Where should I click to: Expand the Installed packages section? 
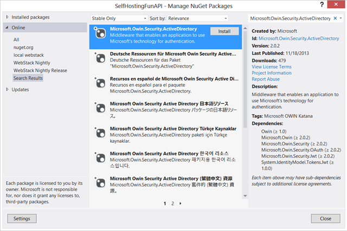tap(7, 17)
